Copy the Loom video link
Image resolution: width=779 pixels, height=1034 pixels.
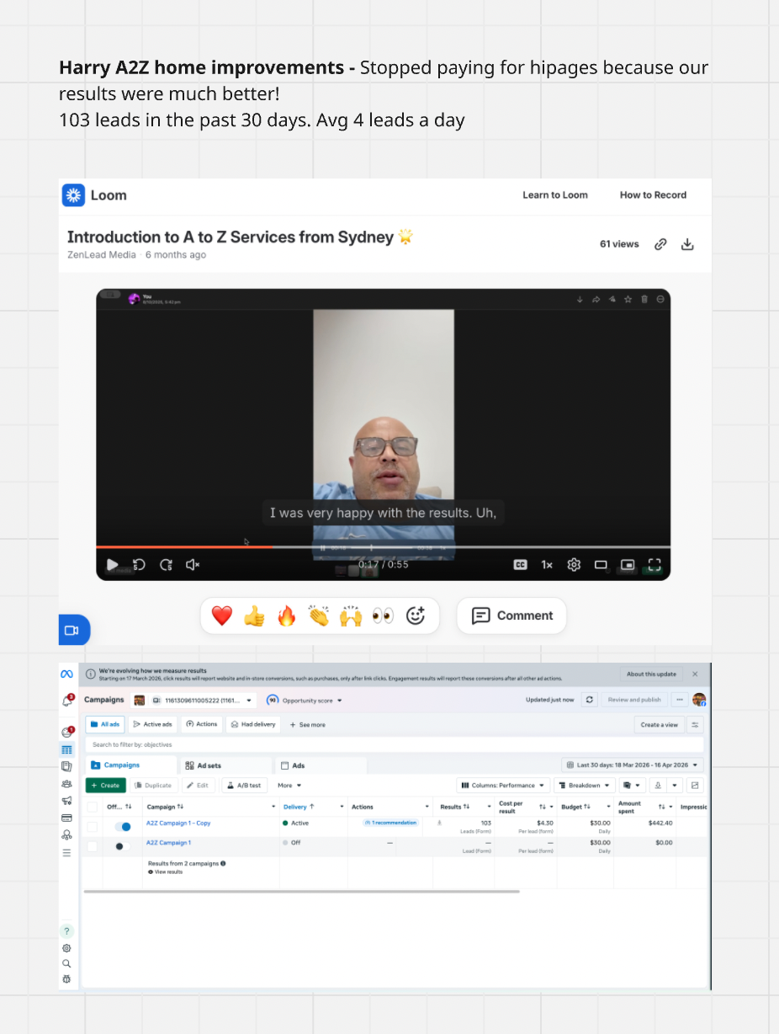pyautogui.click(x=661, y=244)
